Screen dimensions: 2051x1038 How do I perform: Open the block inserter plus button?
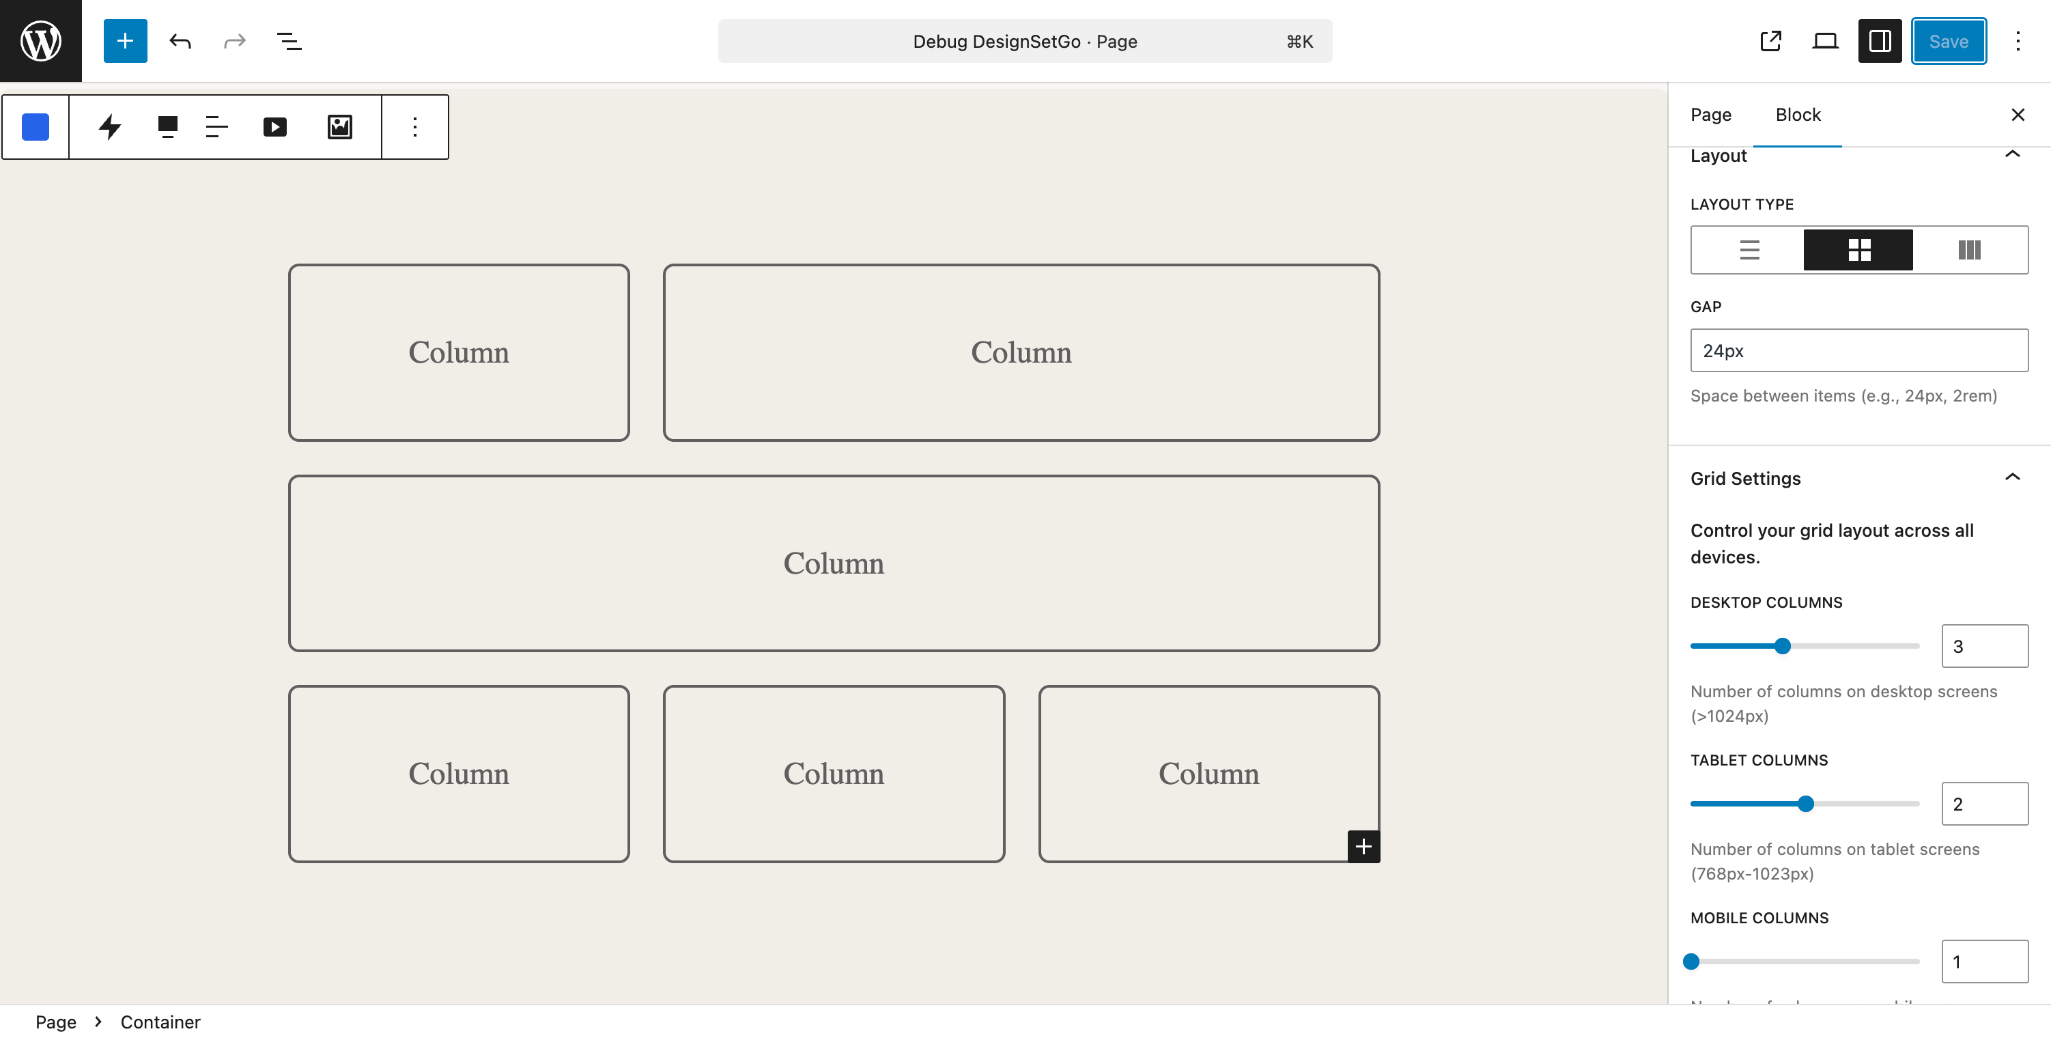click(125, 40)
